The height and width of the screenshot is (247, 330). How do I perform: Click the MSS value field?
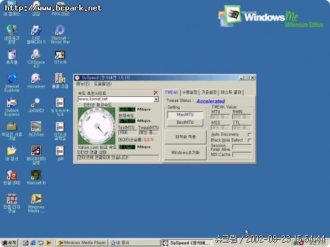coord(220,127)
